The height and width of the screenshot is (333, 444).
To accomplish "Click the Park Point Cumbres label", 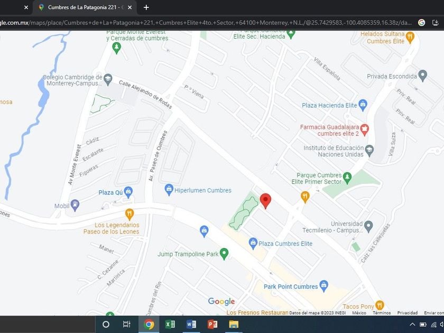I will coord(291,286).
